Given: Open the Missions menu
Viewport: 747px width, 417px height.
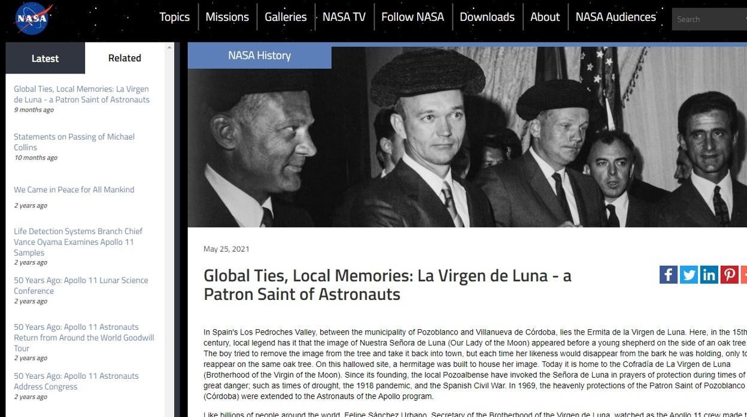Looking at the screenshot, I should (227, 17).
